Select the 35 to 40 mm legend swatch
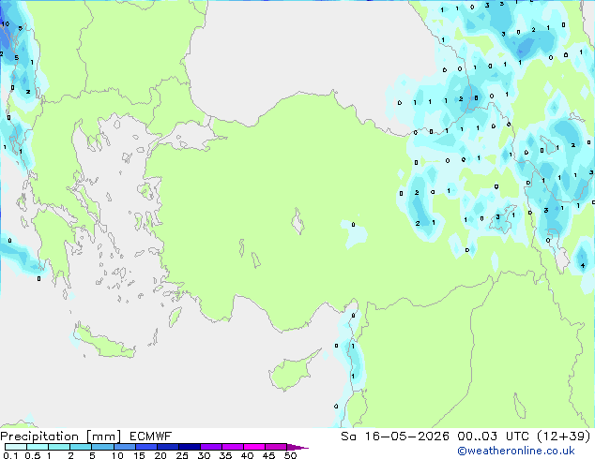The width and height of the screenshot is (595, 459). pyautogui.click(x=233, y=447)
